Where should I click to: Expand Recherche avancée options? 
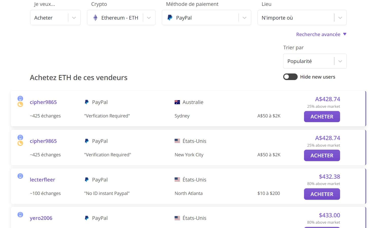(321, 34)
